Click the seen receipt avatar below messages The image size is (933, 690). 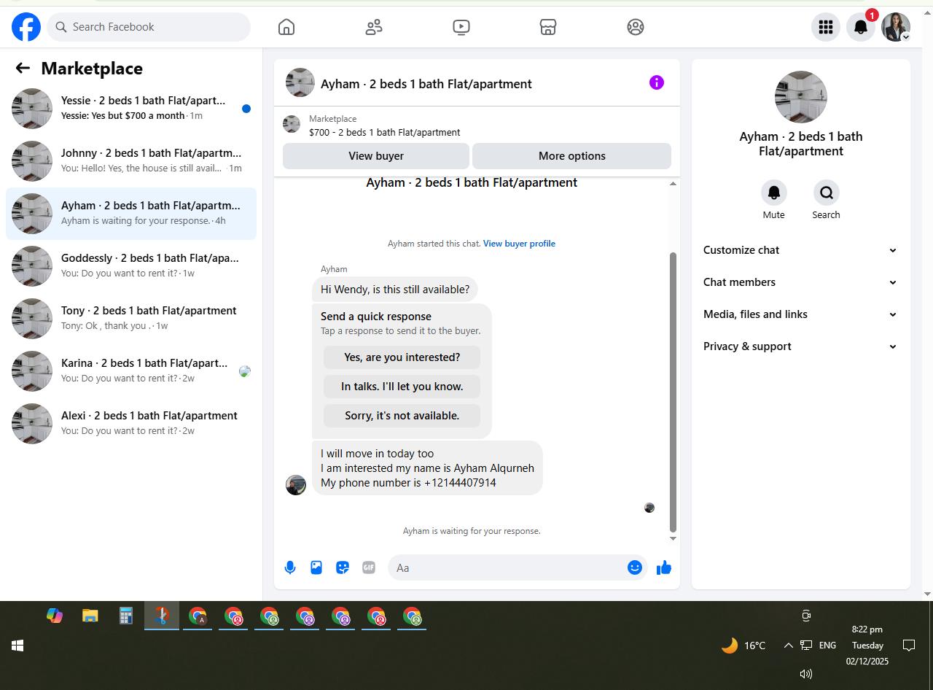tap(649, 508)
